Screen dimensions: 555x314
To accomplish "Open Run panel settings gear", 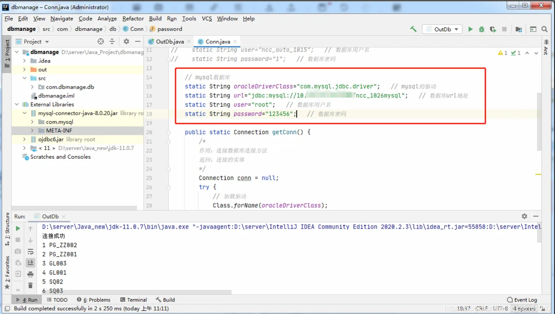I will click(x=524, y=216).
